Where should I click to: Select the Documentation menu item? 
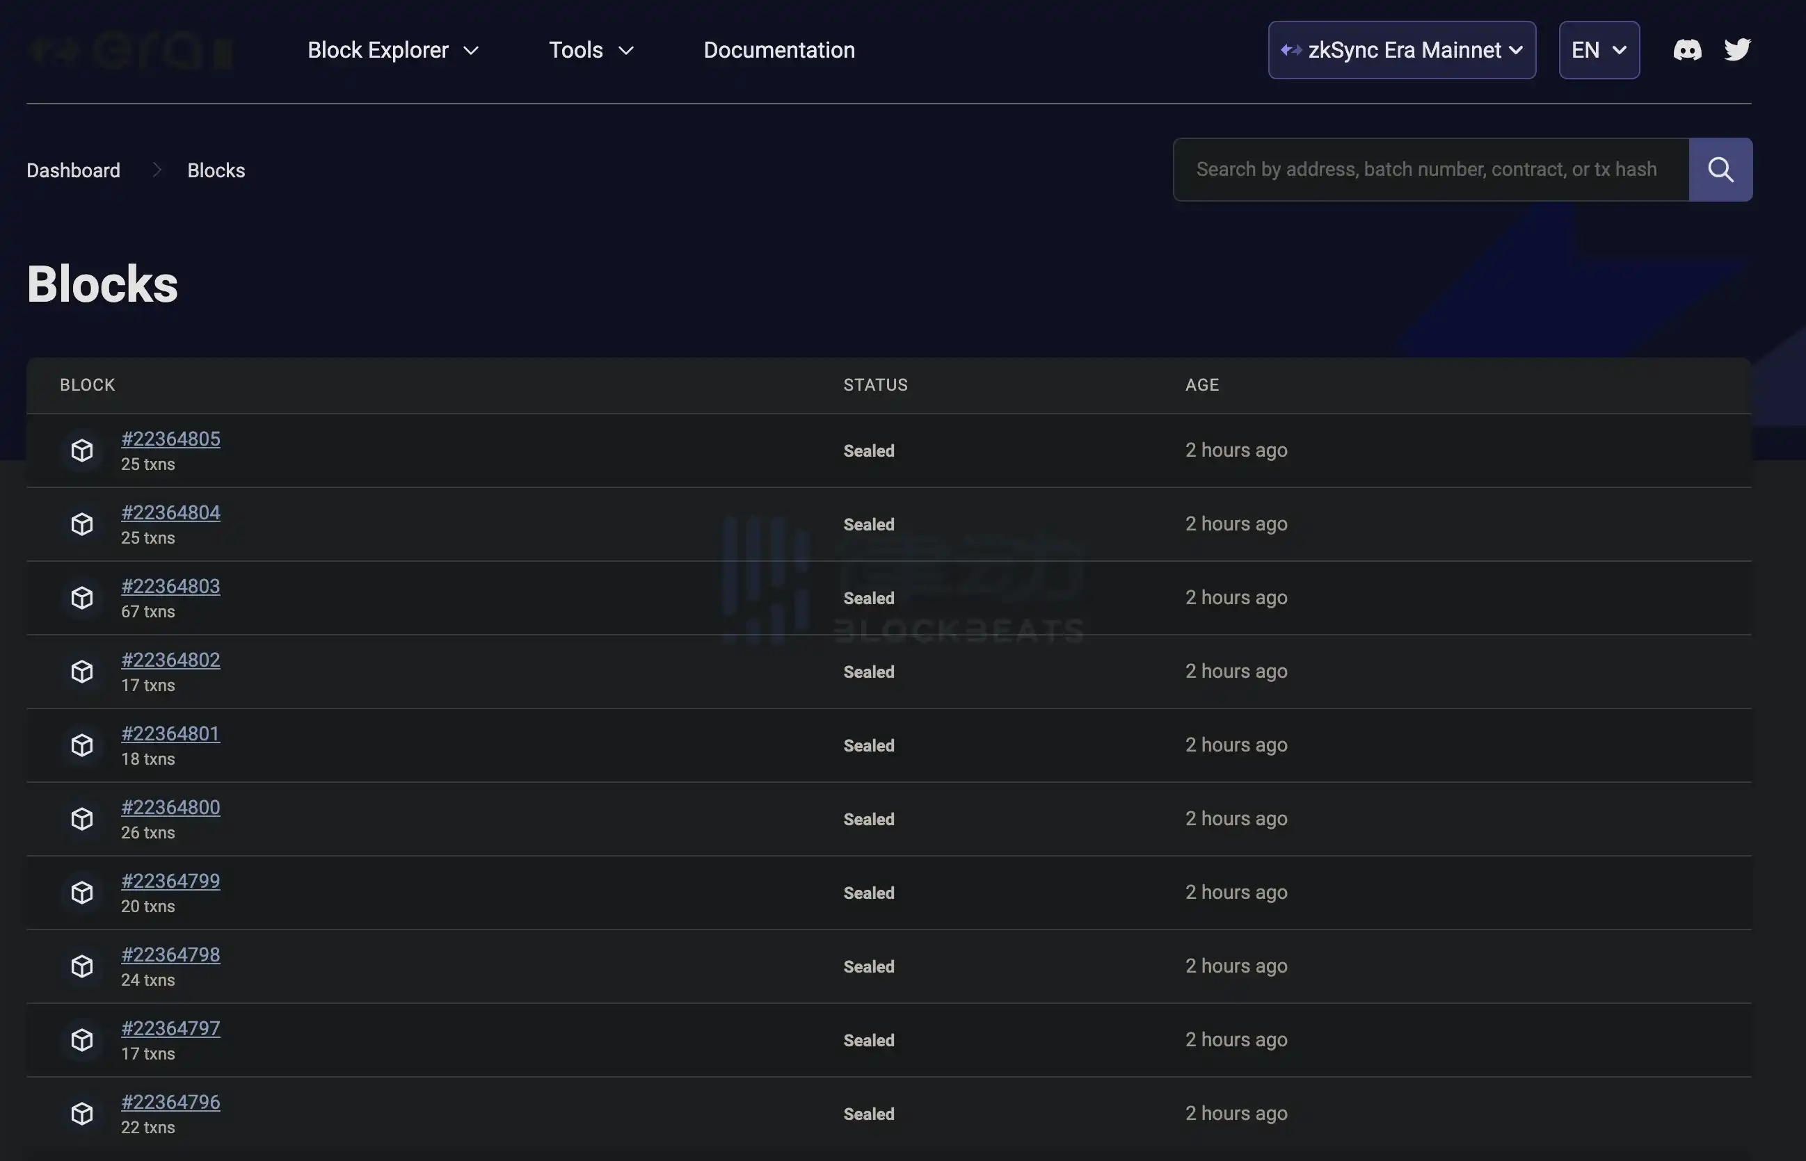pyautogui.click(x=779, y=50)
